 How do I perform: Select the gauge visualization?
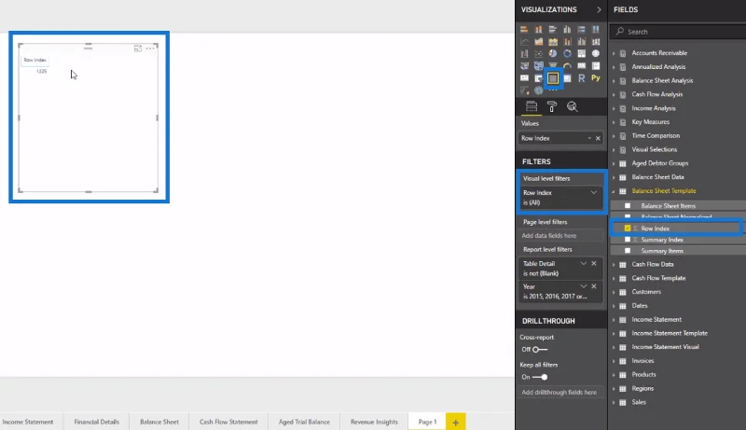tap(567, 65)
